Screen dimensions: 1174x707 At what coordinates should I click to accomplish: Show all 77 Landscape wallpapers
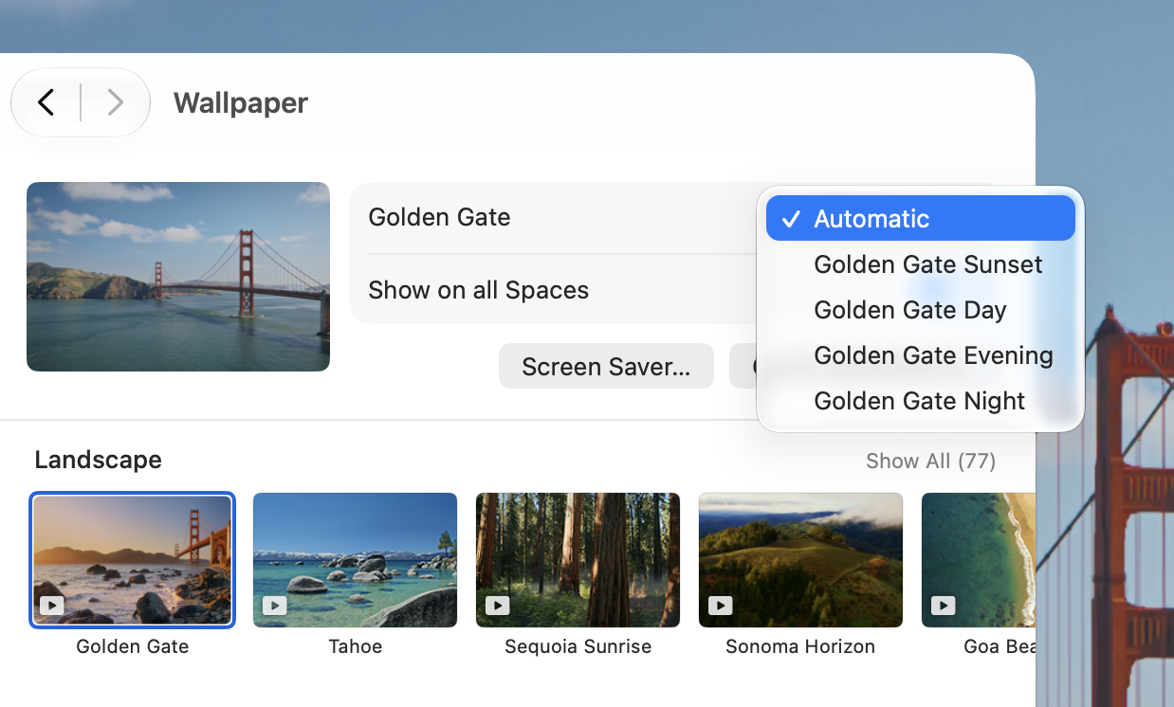(930, 461)
